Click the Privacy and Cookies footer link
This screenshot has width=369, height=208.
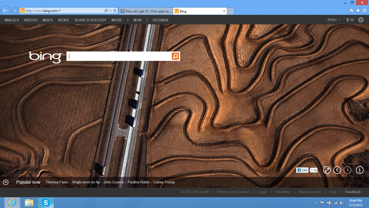coord(233,192)
